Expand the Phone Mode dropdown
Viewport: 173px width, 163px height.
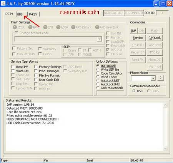pos(153,78)
